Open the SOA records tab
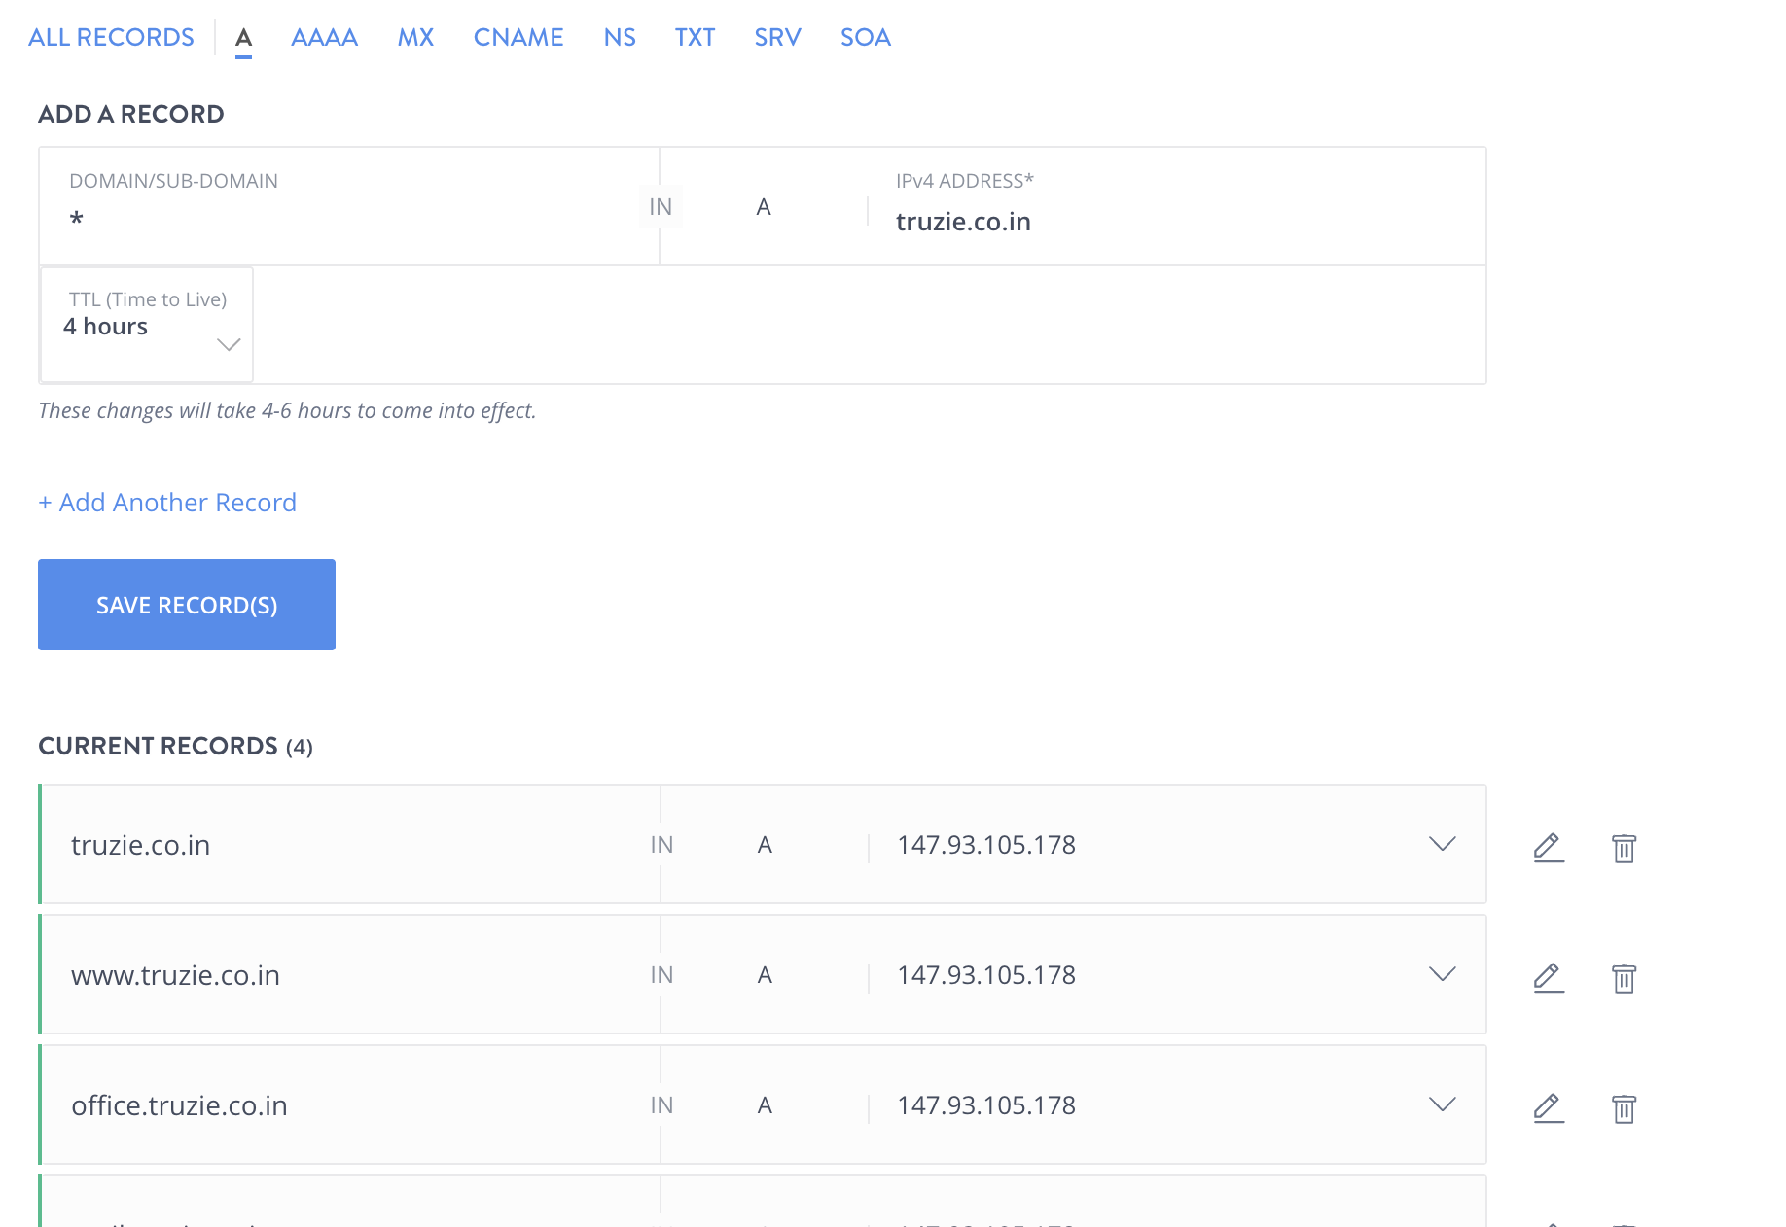1786x1227 pixels. click(865, 37)
